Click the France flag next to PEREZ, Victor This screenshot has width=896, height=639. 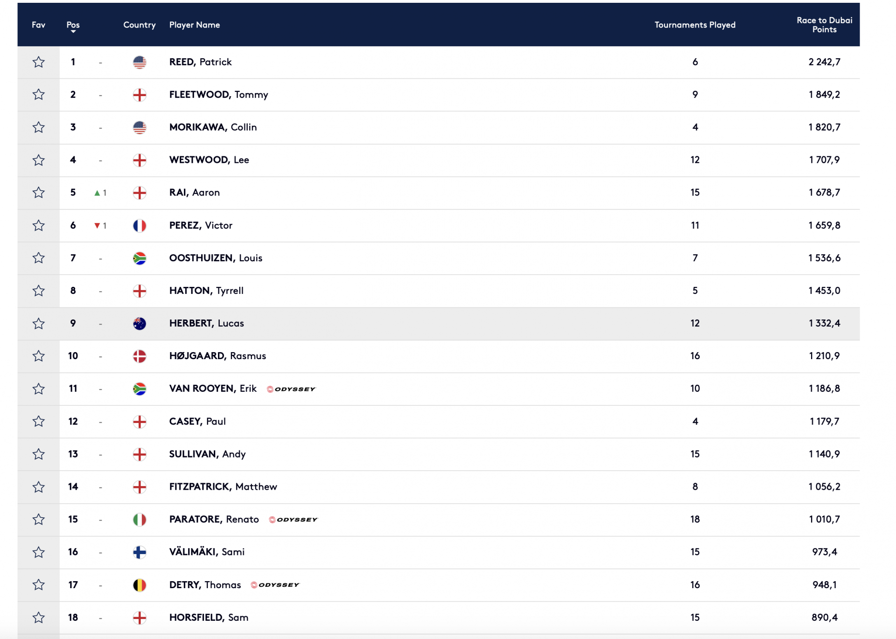pos(140,225)
